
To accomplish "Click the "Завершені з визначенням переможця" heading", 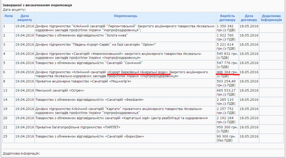I will pyautogui.click(x=37, y=5).
